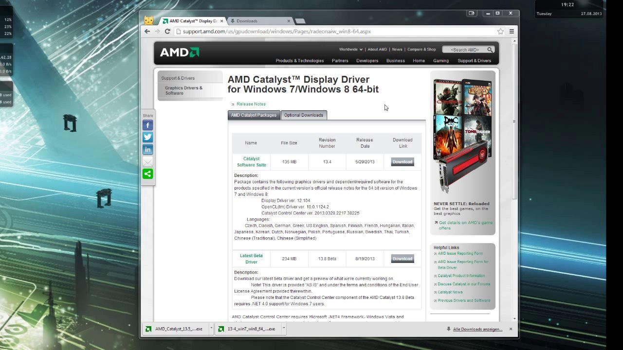Click the desktop clock showing 19:22
623x350 pixels.
568,4
